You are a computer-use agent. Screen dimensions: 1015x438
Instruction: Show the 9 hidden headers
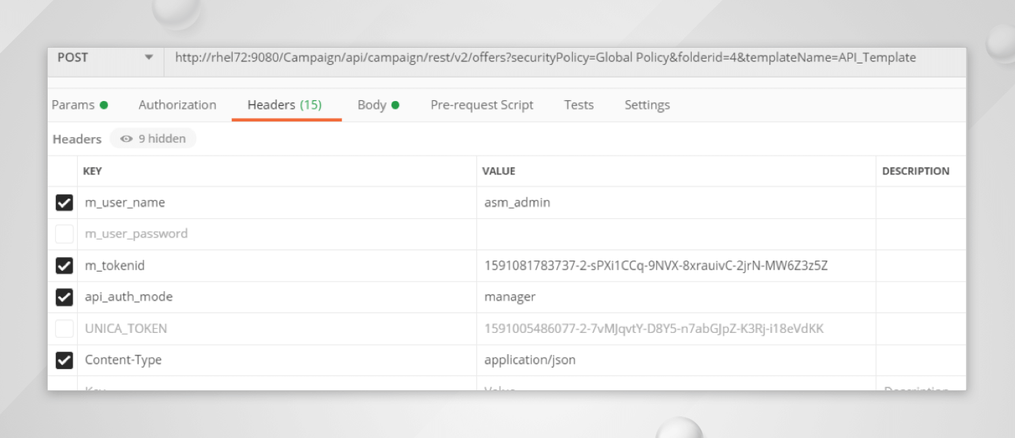(x=153, y=138)
